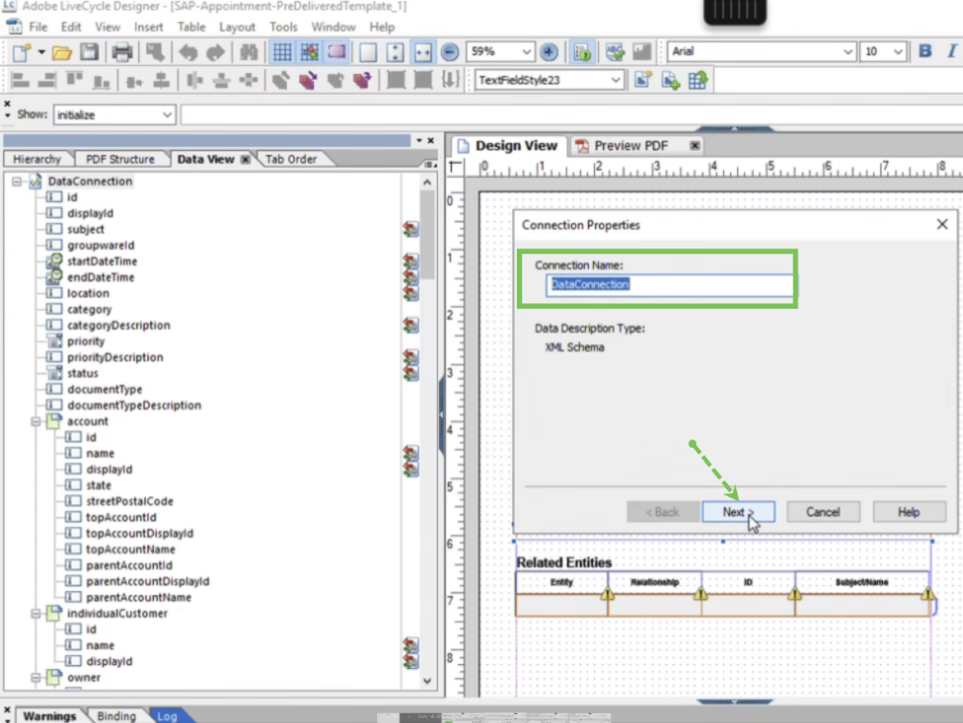963x723 pixels.
Task: Click the Data View scroll up arrow
Action: click(427, 183)
